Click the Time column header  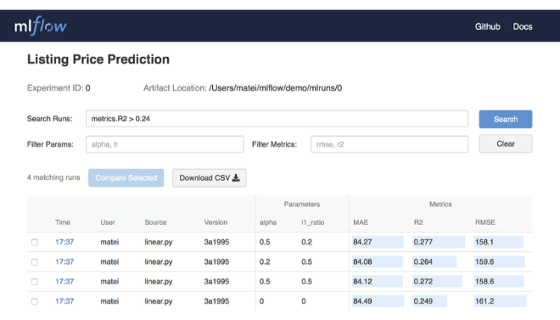(x=63, y=222)
